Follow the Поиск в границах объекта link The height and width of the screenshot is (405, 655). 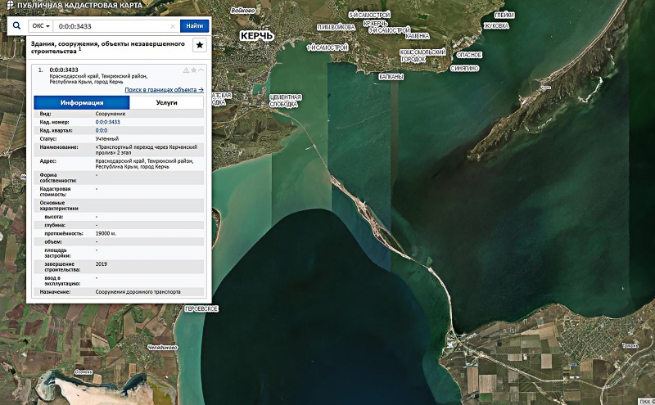pos(164,89)
